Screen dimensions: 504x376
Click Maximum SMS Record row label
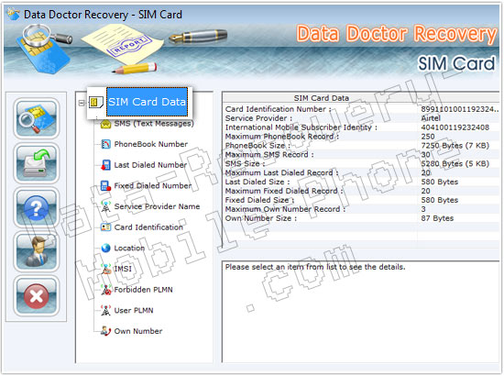[x=269, y=155]
